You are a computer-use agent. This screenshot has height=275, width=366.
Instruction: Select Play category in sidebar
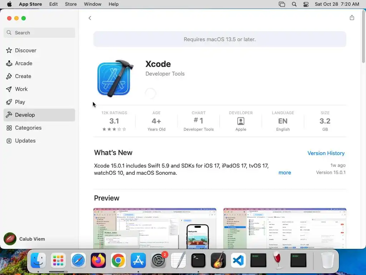pyautogui.click(x=39, y=102)
